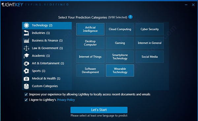Screen dimensions: 198x121
Task: Click the Technology chip icon
Action: [26, 25]
